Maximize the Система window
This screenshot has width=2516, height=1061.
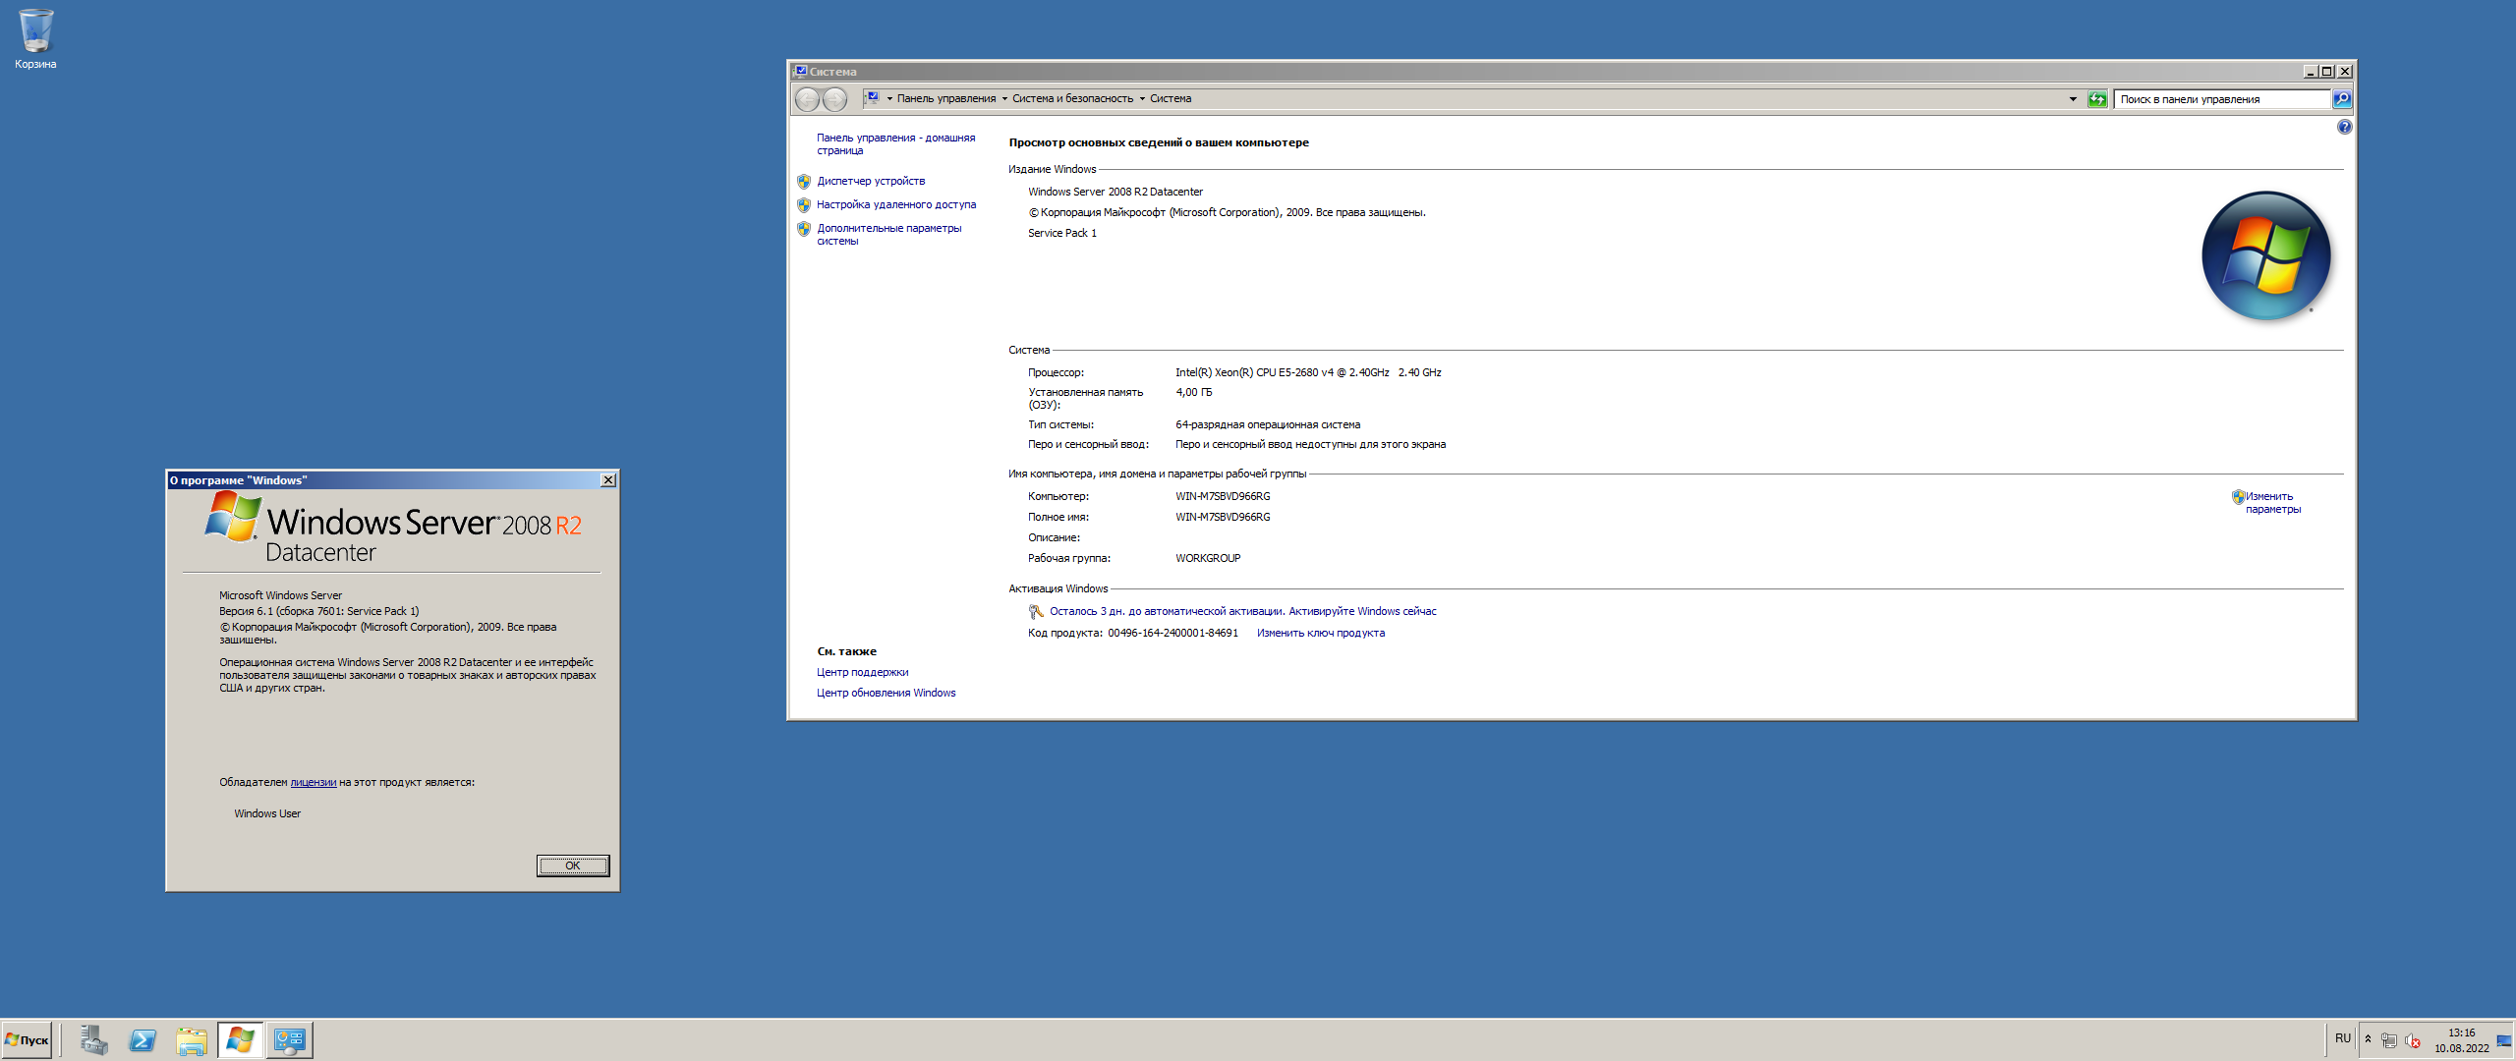pos(2327,72)
